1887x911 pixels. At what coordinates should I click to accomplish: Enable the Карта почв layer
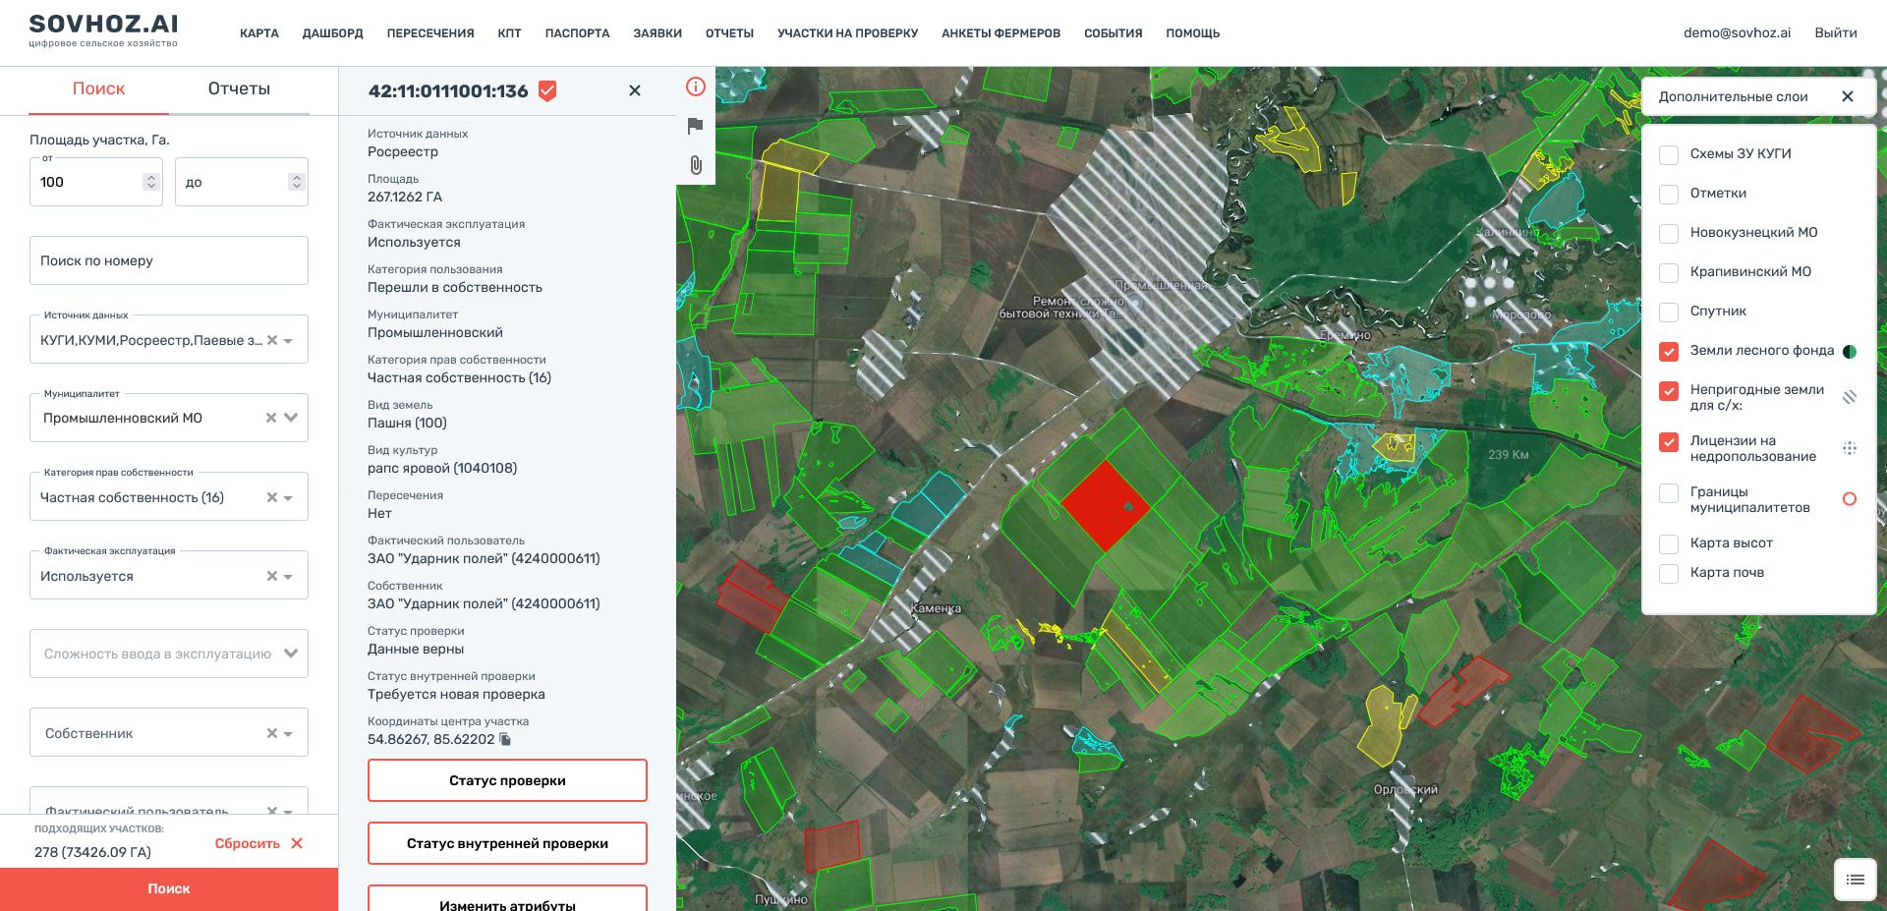[1669, 573]
